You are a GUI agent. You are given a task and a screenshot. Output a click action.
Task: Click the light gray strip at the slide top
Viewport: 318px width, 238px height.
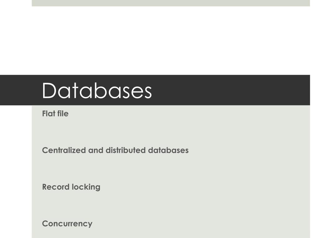(171, 3)
